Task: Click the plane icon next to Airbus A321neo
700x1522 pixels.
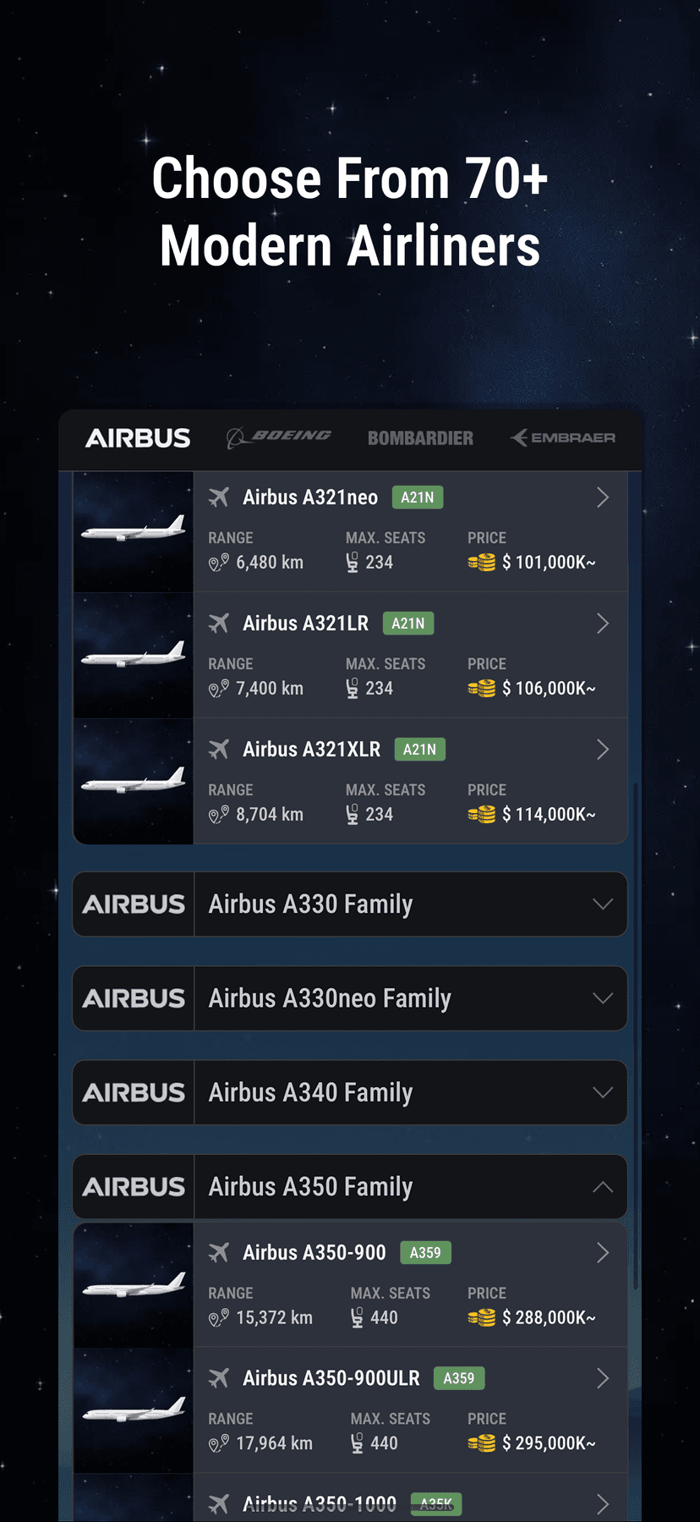Action: 218,497
